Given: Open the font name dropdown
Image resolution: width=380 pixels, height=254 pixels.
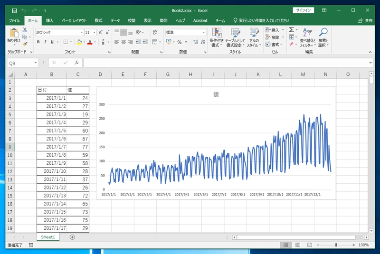Looking at the screenshot, I should 82,32.
